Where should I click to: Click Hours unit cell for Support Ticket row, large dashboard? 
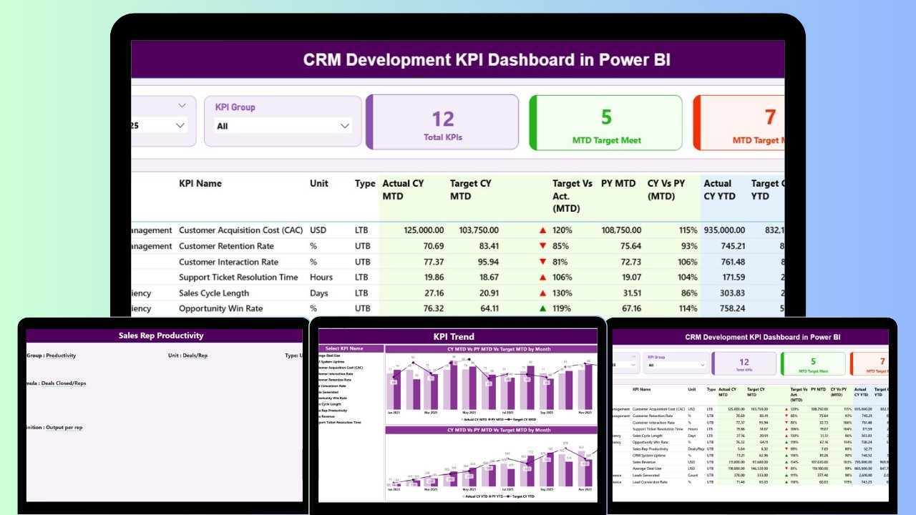click(x=321, y=278)
